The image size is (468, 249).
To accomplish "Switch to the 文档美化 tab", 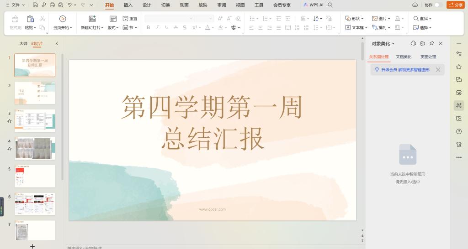I will (404, 57).
